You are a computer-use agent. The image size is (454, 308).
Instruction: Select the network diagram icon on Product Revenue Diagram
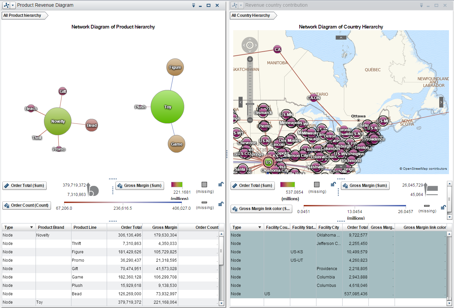pyautogui.click(x=5, y=5)
